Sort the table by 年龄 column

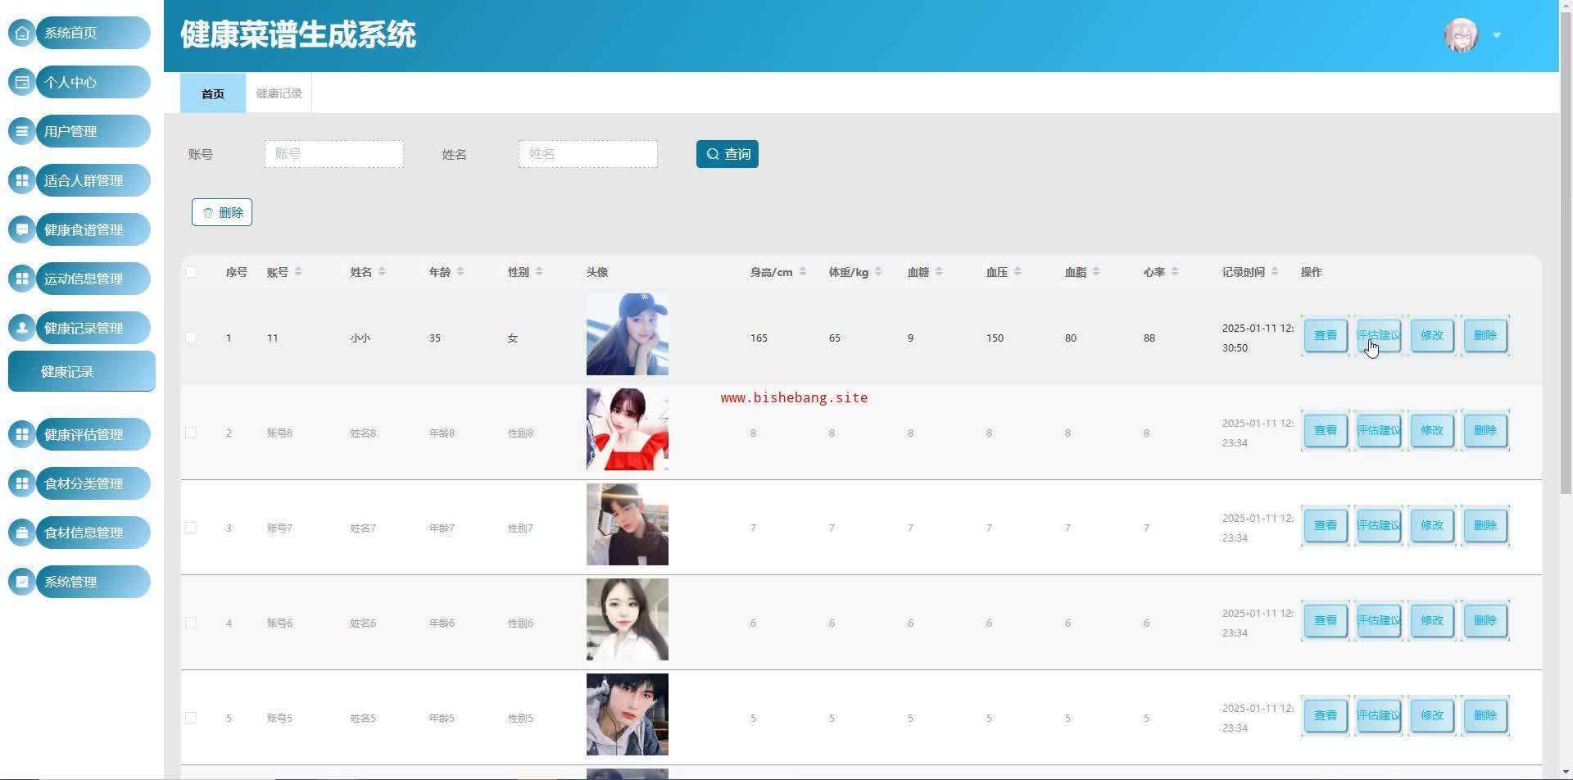460,272
